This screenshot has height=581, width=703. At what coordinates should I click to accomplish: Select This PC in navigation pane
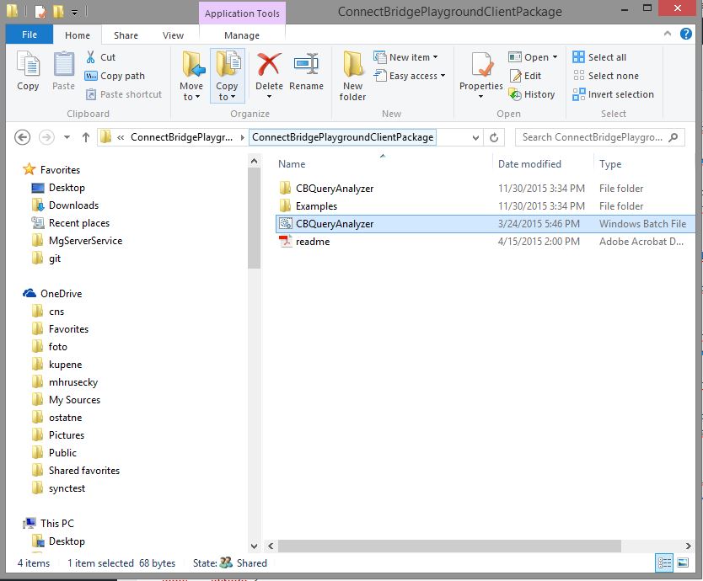tap(57, 523)
